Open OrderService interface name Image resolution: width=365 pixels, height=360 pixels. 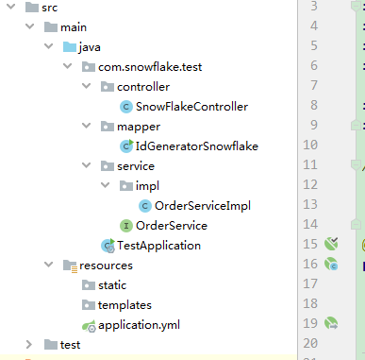tap(172, 226)
